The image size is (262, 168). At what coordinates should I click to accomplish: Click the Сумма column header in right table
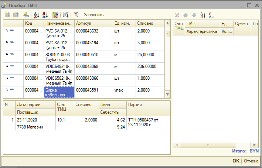242,24
